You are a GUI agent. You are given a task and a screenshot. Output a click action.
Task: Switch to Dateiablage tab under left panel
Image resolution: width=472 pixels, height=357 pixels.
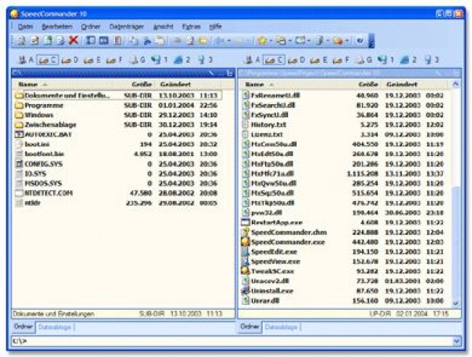click(x=55, y=327)
